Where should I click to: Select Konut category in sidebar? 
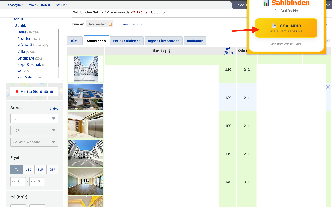tap(18, 19)
